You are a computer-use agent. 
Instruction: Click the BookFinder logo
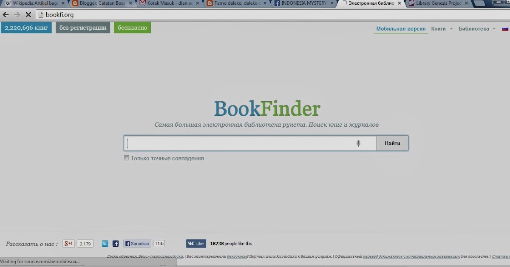pyautogui.click(x=267, y=108)
